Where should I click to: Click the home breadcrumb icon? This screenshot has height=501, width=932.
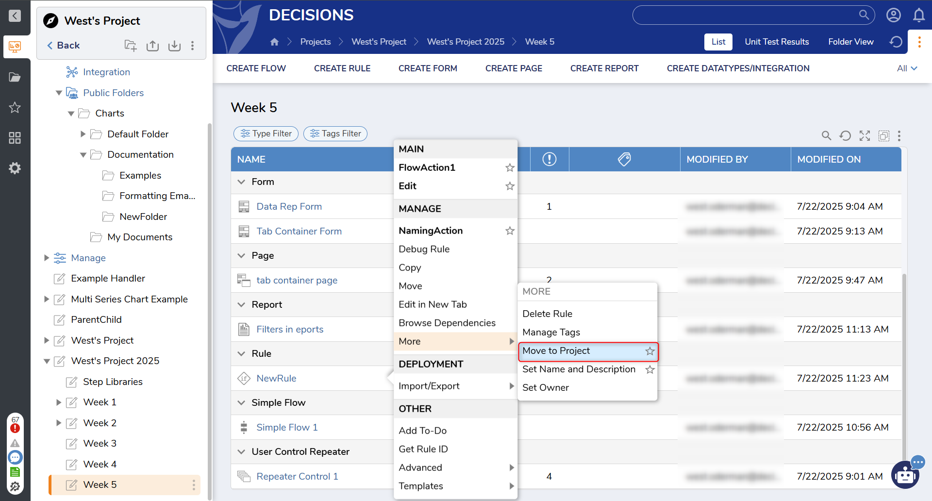tap(274, 42)
